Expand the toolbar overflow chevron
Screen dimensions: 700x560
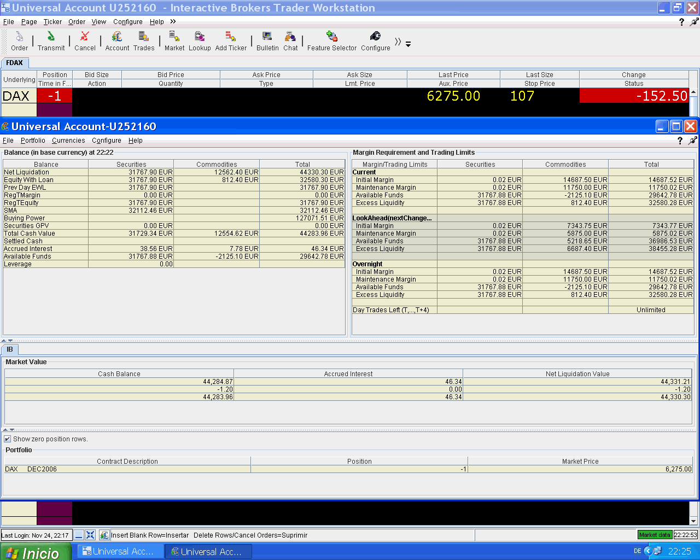click(x=398, y=42)
